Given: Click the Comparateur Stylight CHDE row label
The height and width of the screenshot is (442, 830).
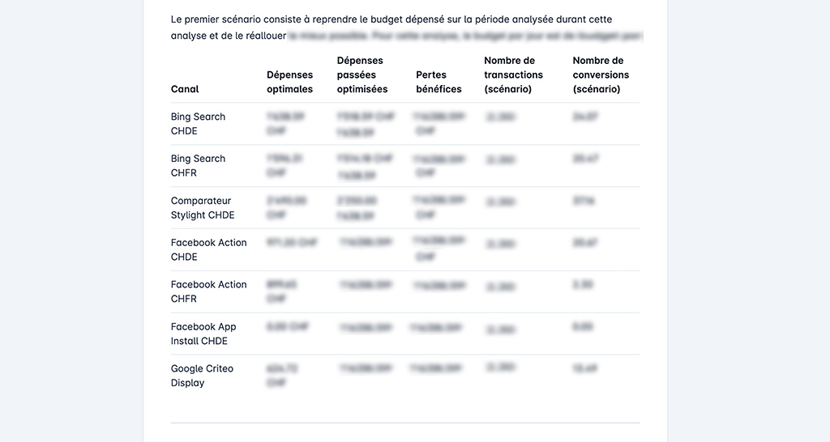Looking at the screenshot, I should click(x=202, y=208).
